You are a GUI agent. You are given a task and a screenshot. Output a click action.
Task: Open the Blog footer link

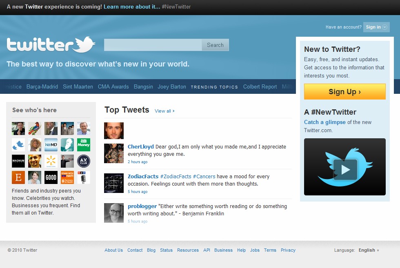tap(151, 250)
